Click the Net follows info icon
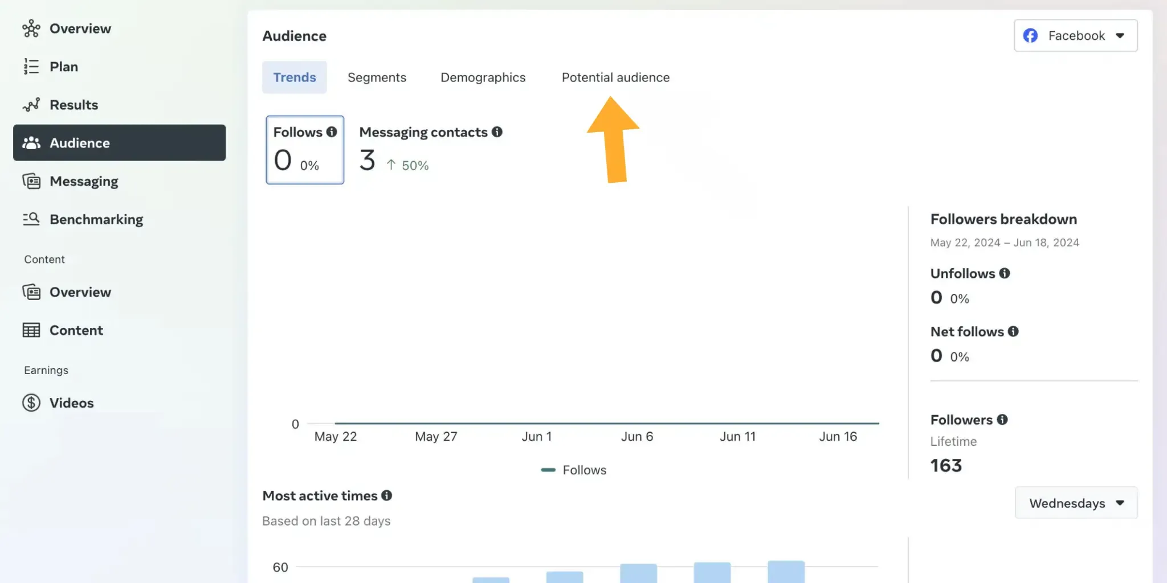Screen dimensions: 1167x583 [1013, 331]
